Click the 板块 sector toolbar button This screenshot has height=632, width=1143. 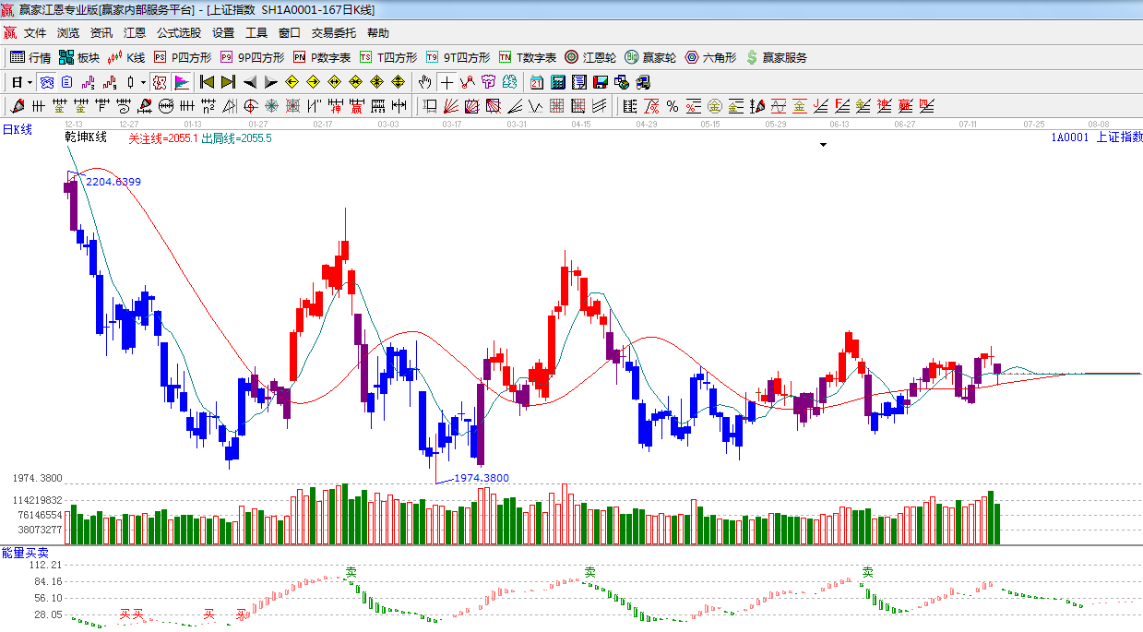[79, 57]
